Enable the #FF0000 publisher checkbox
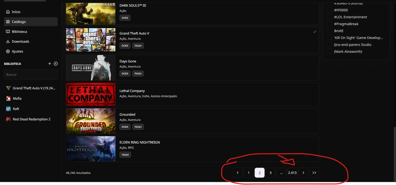Viewport: 396px width, 185px height. click(330, 10)
